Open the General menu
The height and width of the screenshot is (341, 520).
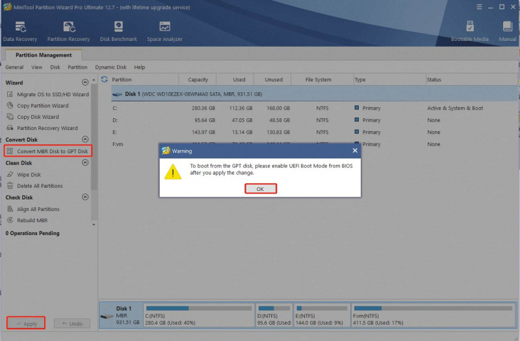point(14,67)
